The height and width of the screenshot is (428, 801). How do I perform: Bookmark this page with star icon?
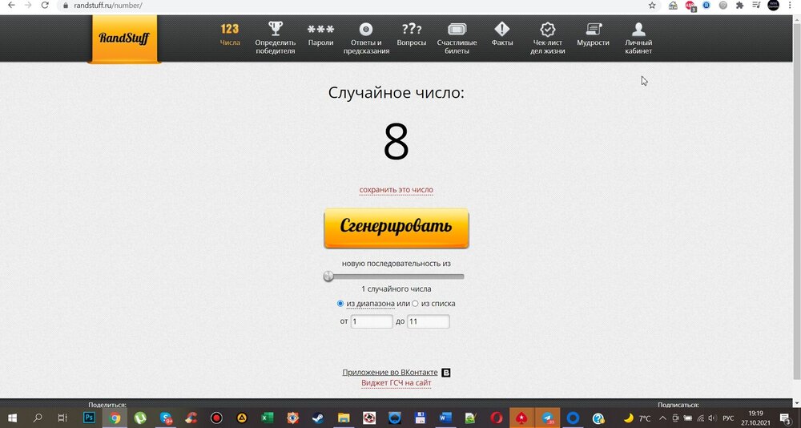[x=652, y=5]
